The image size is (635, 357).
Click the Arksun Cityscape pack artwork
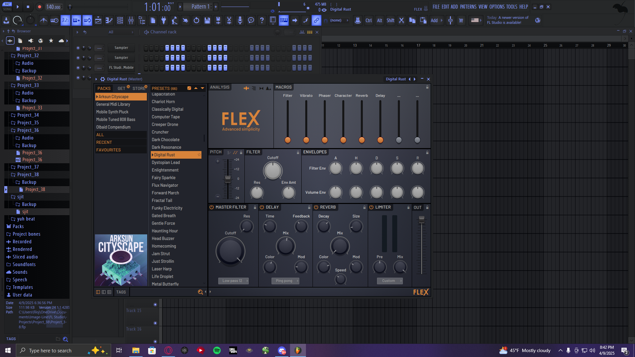coord(121,260)
